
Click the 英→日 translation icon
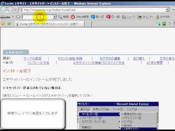point(93,17)
